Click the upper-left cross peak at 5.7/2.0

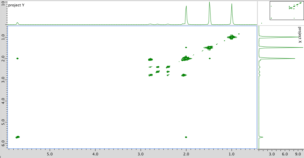[x=17, y=58]
